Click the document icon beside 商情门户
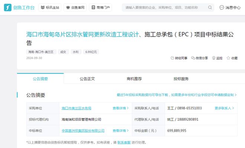The image size is (245, 148). (x=93, y=7)
